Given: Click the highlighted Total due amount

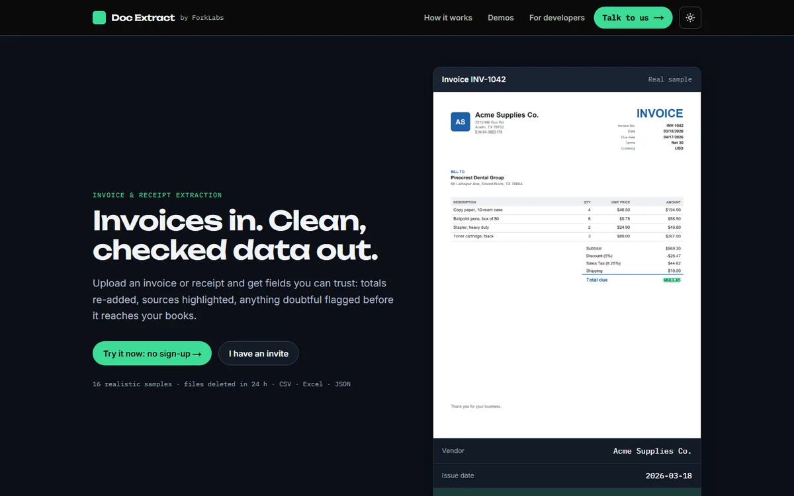Looking at the screenshot, I should point(672,280).
